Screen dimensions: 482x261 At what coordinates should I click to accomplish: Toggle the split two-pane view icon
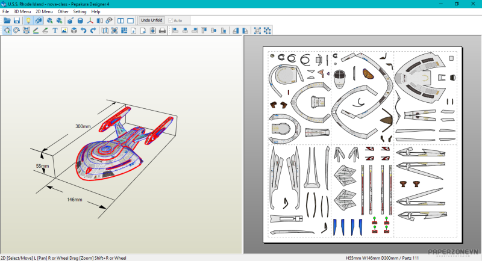[120, 20]
